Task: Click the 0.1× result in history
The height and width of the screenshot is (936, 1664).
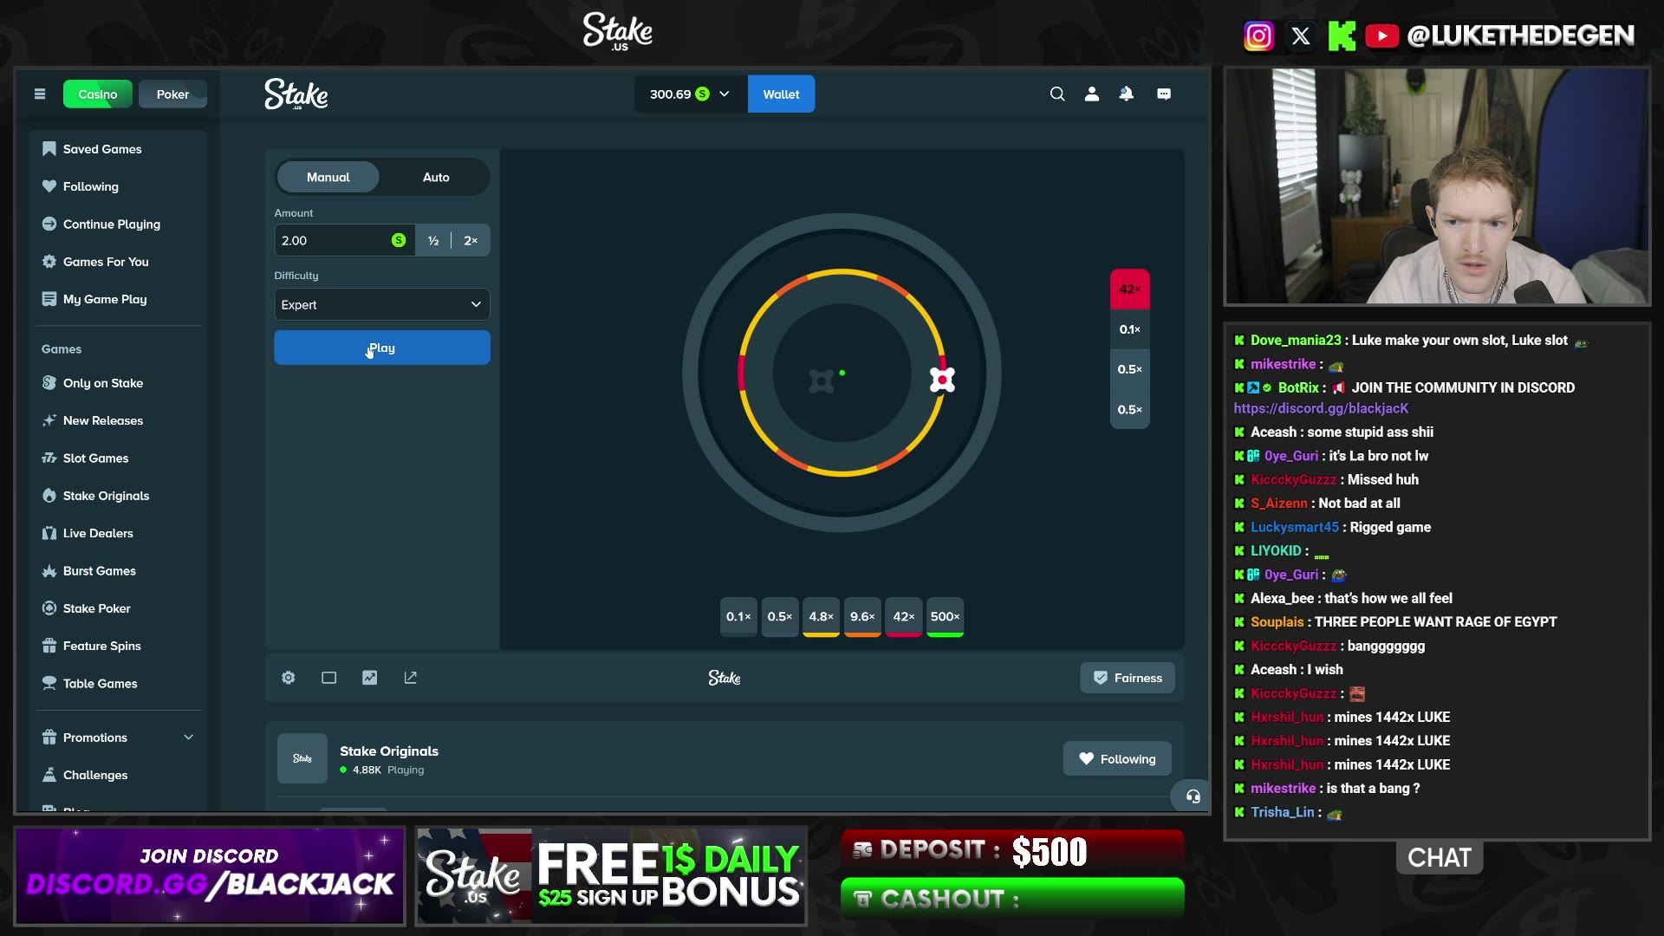Action: [x=1130, y=329]
